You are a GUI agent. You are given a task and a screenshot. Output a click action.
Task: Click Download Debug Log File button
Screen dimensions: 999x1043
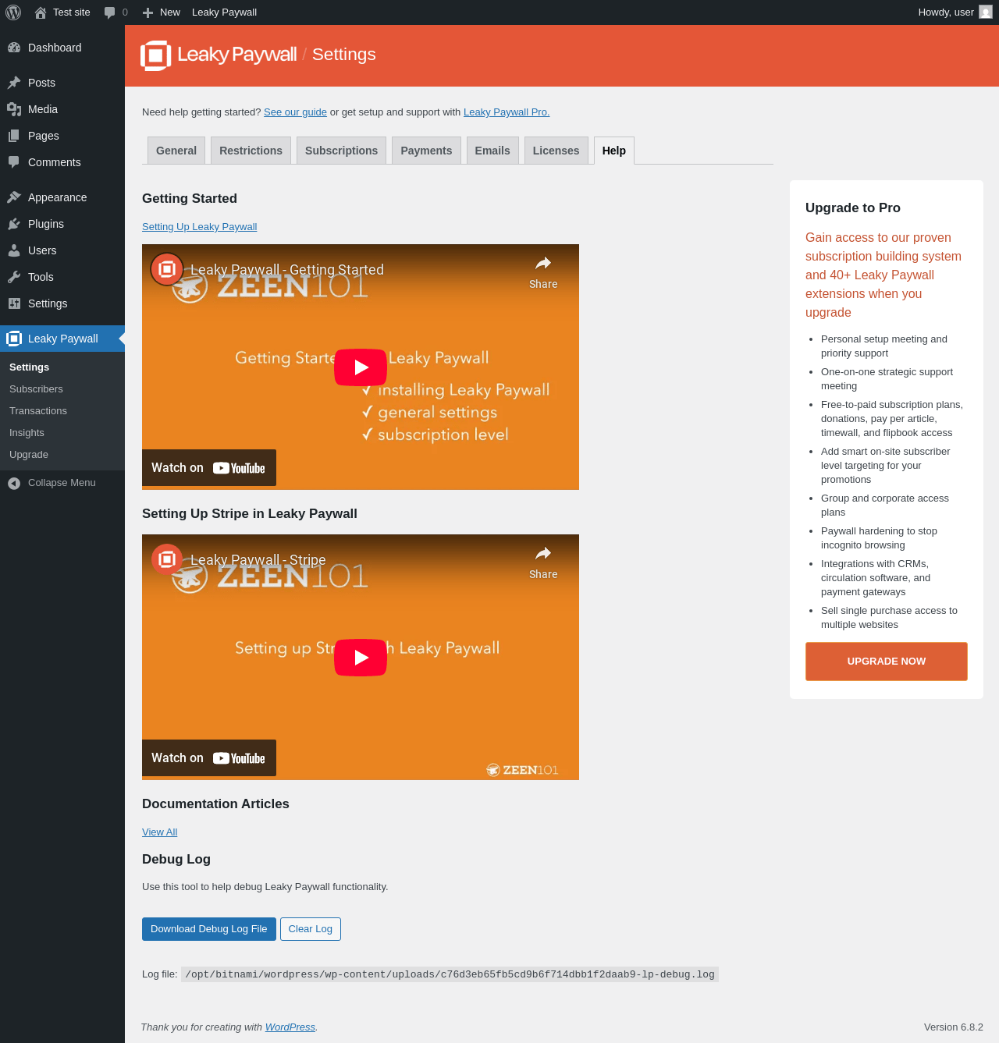(209, 929)
